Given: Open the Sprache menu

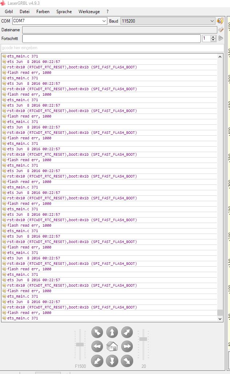Looking at the screenshot, I should click(64, 11).
